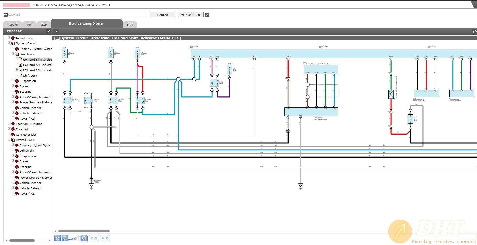
Task: Switch to the NCF tab
Action: 44,25
